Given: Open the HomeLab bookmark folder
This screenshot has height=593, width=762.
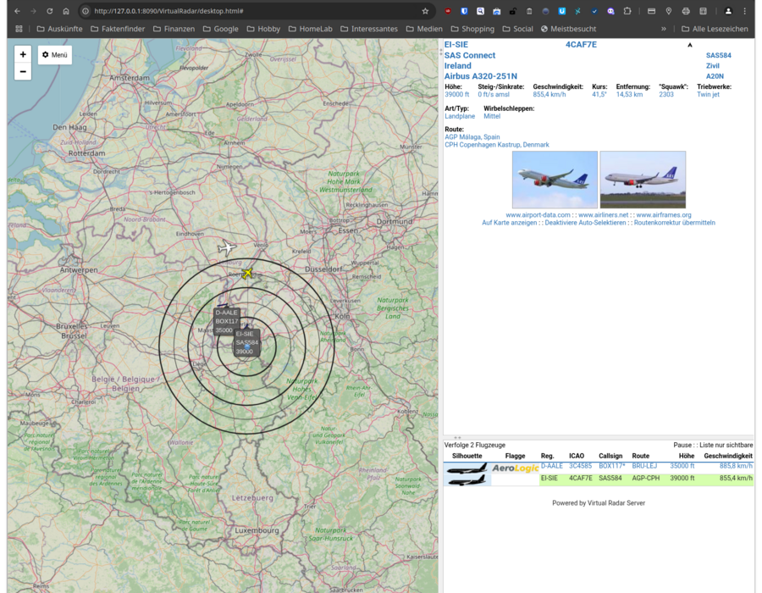Looking at the screenshot, I should point(311,29).
